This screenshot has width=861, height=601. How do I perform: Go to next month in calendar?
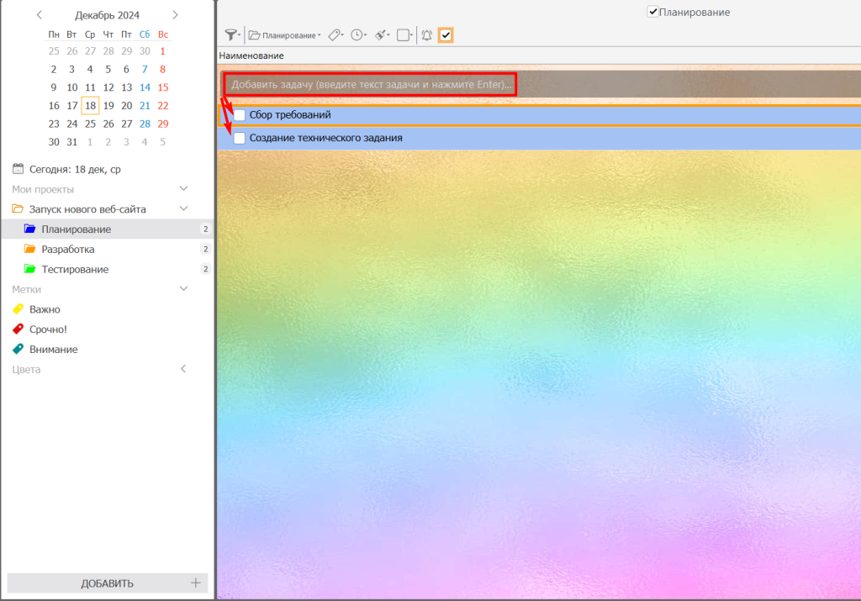click(175, 15)
